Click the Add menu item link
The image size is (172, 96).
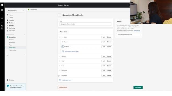67,80
